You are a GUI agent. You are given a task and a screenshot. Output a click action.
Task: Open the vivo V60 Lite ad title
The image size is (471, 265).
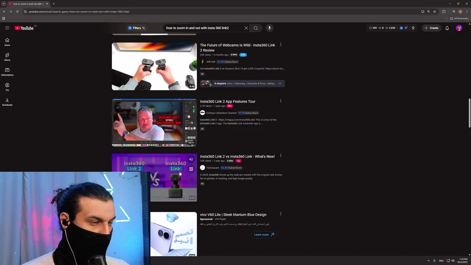pos(233,215)
